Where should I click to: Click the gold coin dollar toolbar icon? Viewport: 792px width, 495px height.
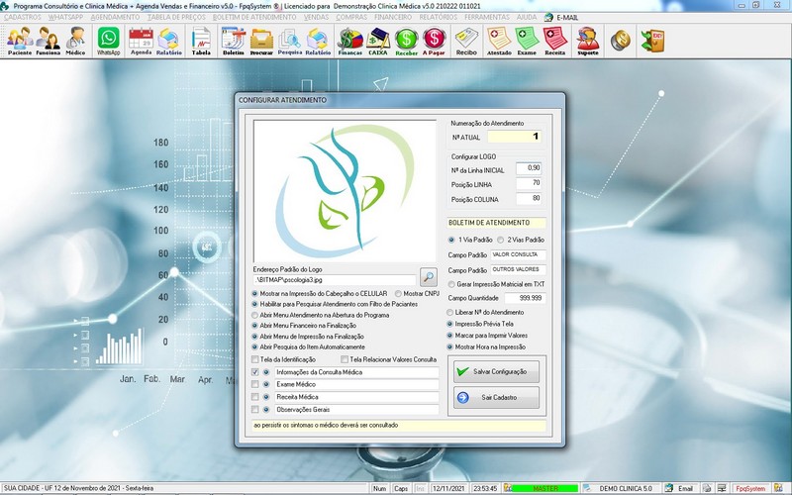point(621,41)
